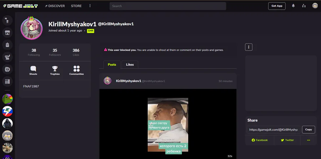The width and height of the screenshot is (321, 159).
Task: Open your account avatar menu
Action: 315,6
